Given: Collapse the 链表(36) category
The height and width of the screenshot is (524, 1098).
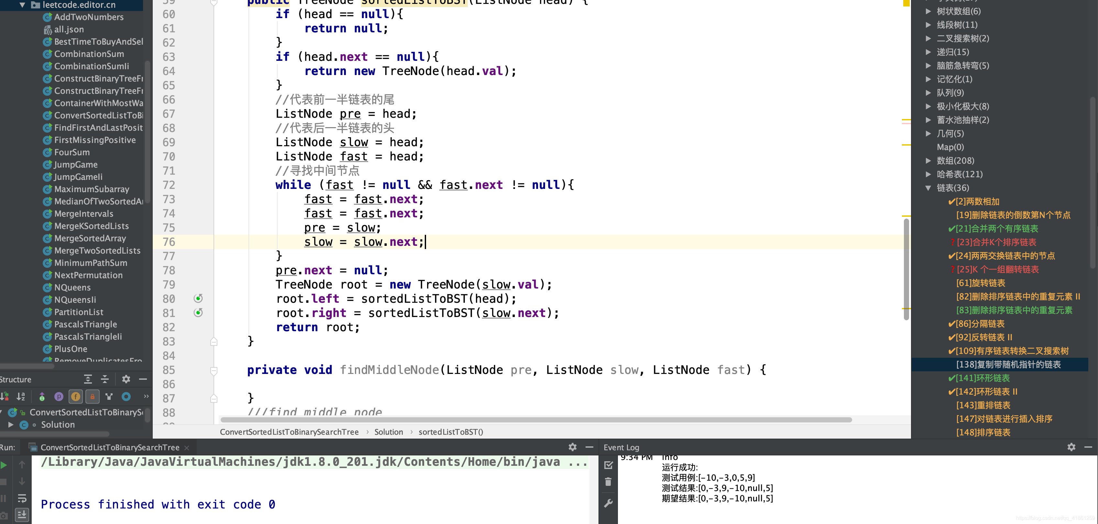Looking at the screenshot, I should point(928,188).
